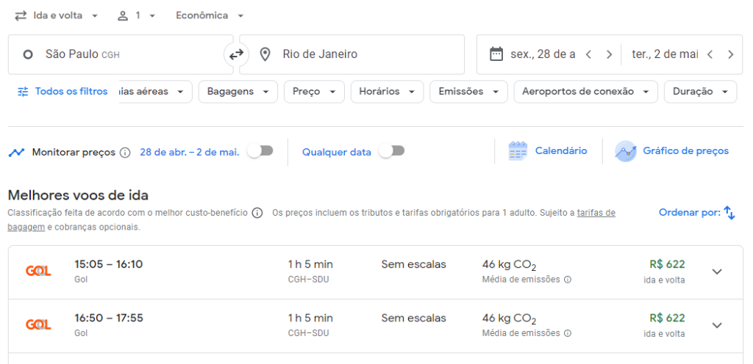Go to previous return date arrow
753x364 pixels.
coord(710,54)
